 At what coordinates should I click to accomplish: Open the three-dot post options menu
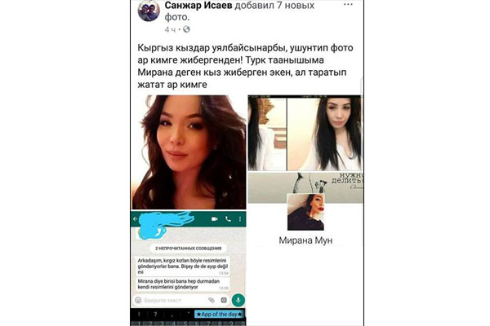(x=348, y=5)
